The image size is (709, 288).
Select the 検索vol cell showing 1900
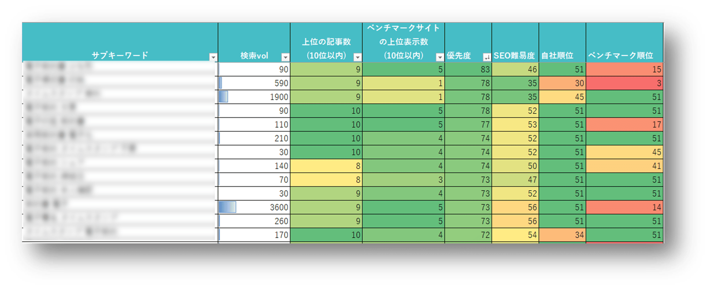point(254,97)
